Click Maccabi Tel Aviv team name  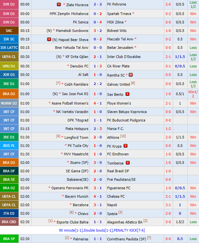120,39
